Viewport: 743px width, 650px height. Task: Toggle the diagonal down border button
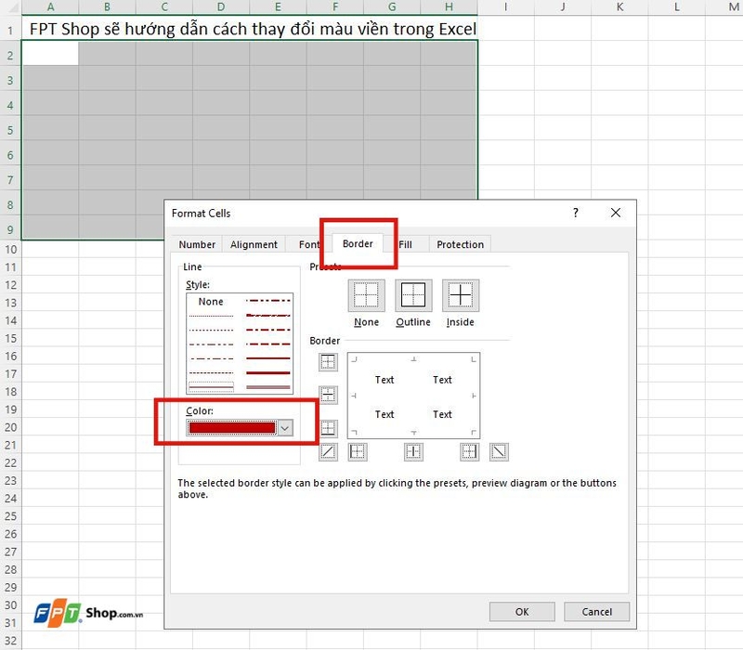[x=500, y=453]
